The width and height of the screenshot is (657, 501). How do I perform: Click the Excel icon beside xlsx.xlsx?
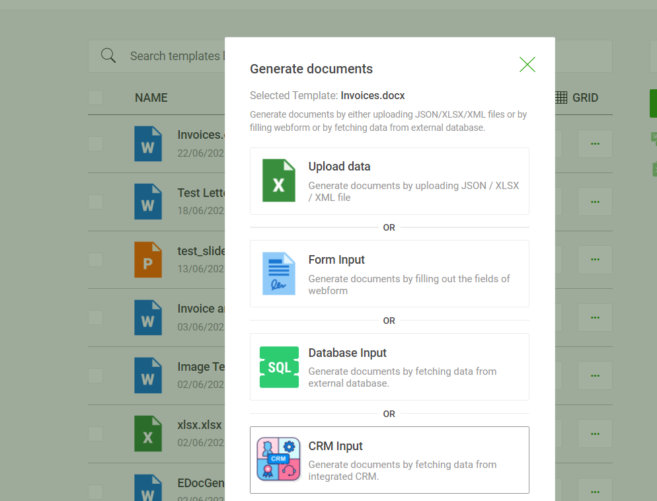[x=147, y=434]
